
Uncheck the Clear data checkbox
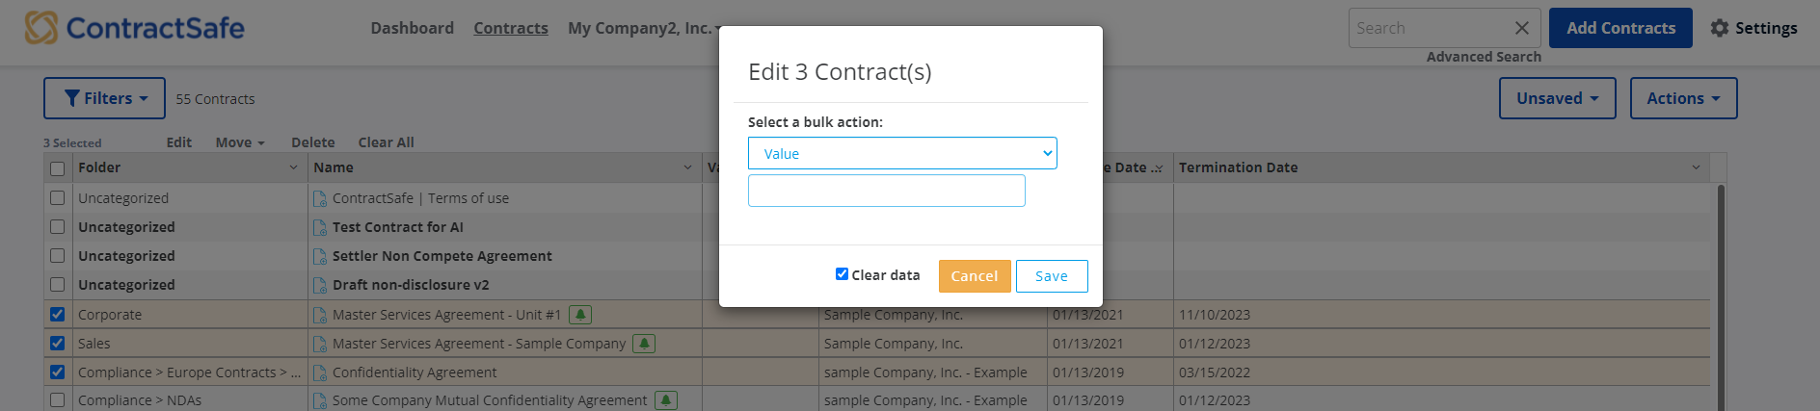[x=842, y=274]
